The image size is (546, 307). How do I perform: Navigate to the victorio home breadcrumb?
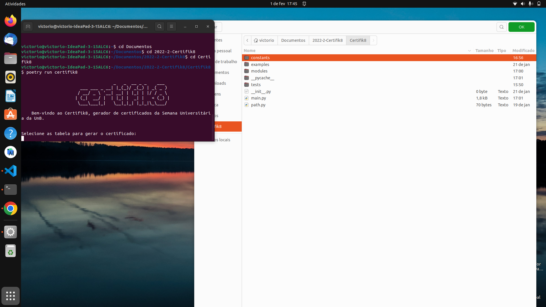pyautogui.click(x=264, y=40)
